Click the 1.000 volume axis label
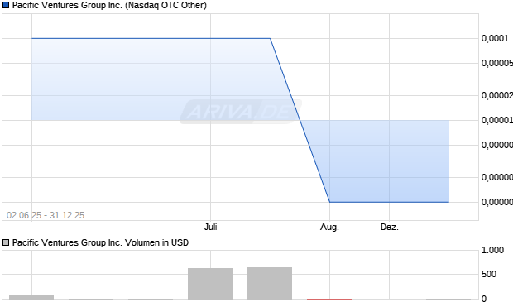Screen dimensions: 513x307 (492, 250)
